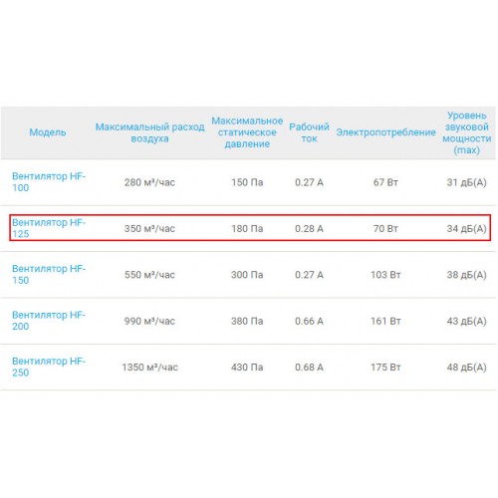Open the Вентилятор HF-150 link
Image resolution: width=498 pixels, height=498 pixels.
tap(49, 274)
